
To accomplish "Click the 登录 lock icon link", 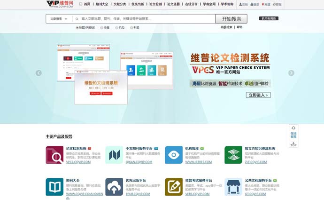I will (255, 4).
